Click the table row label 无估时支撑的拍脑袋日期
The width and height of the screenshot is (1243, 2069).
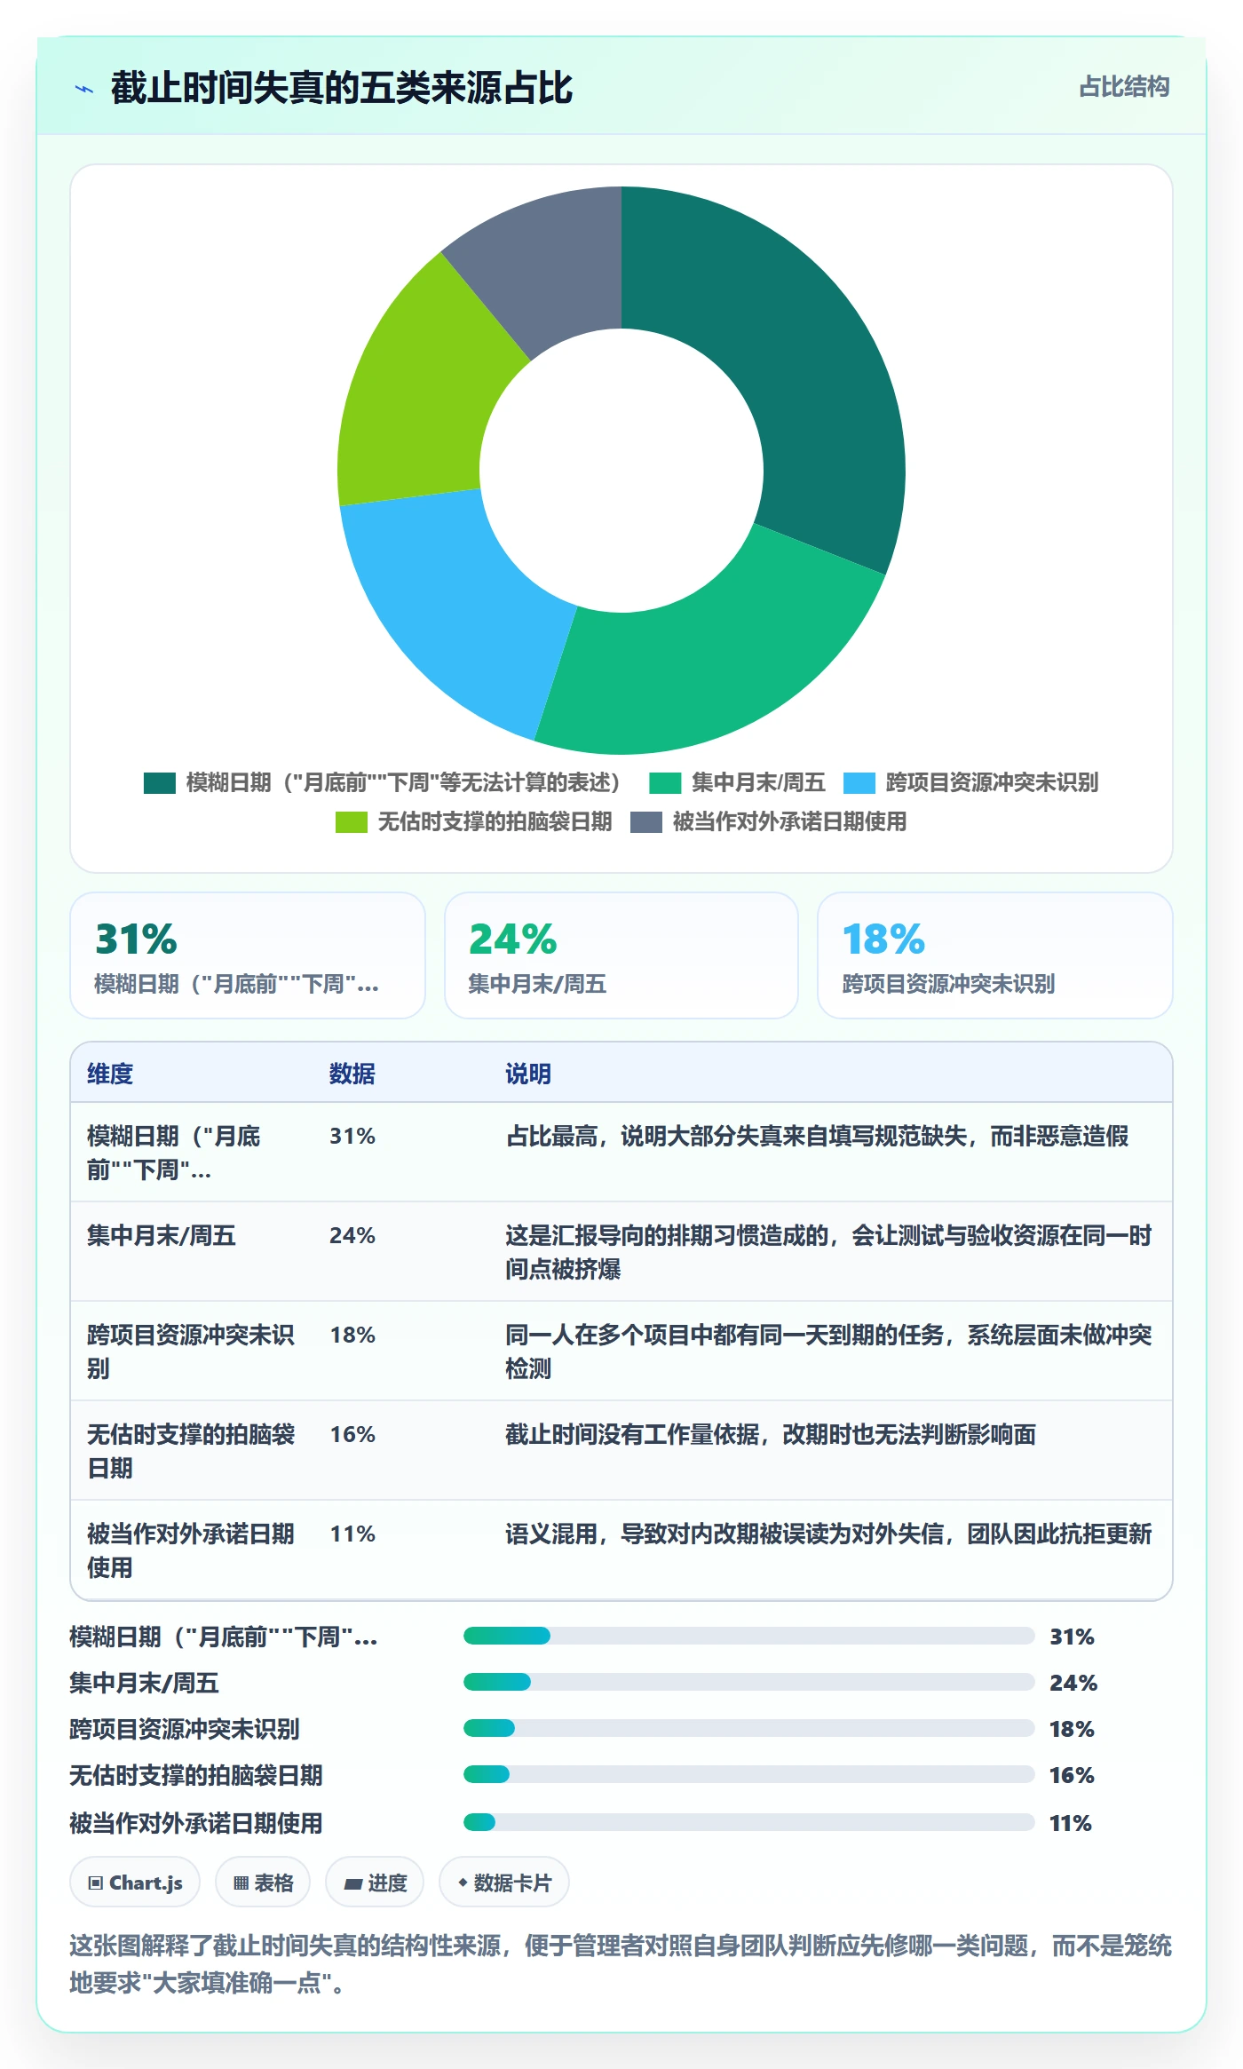191,1451
